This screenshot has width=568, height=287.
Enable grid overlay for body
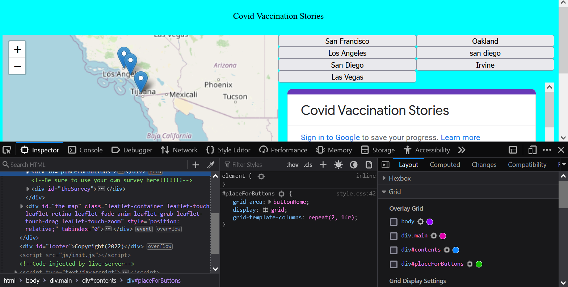point(394,222)
